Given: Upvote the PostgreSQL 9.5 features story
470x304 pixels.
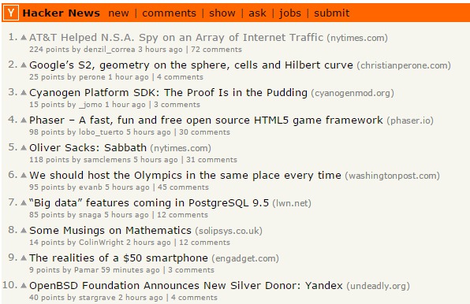Looking at the screenshot, I should click(24, 202).
